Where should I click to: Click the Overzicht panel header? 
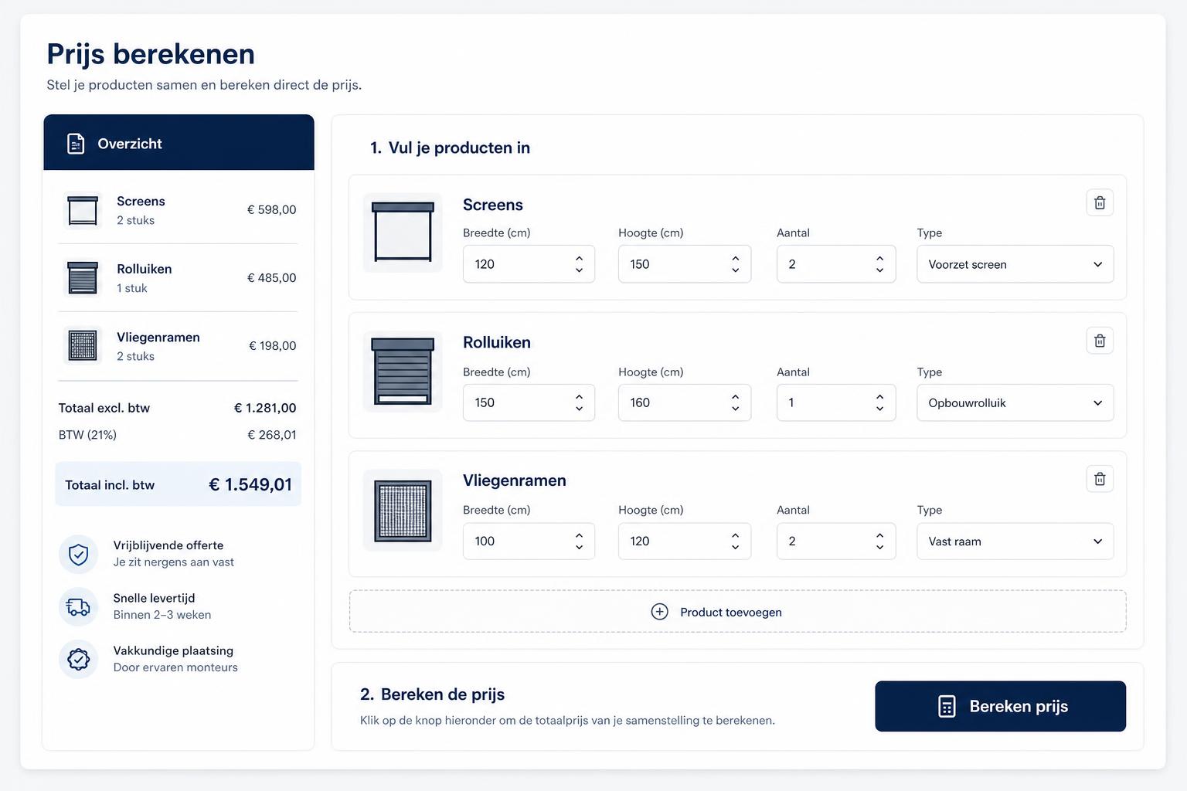point(179,143)
